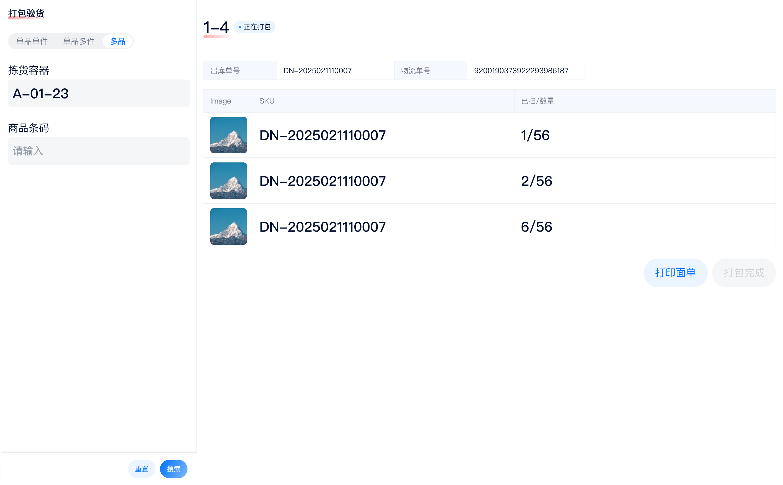
Task: Click the 物流单号 tracking number value
Action: point(521,71)
